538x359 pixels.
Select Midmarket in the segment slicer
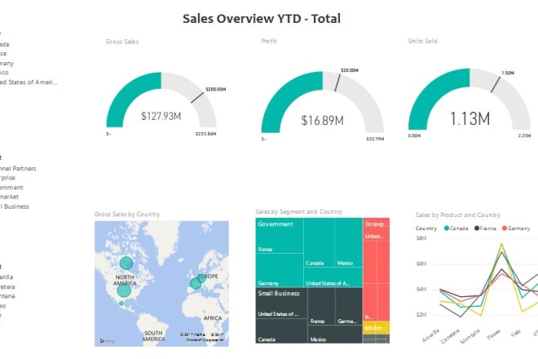9,197
